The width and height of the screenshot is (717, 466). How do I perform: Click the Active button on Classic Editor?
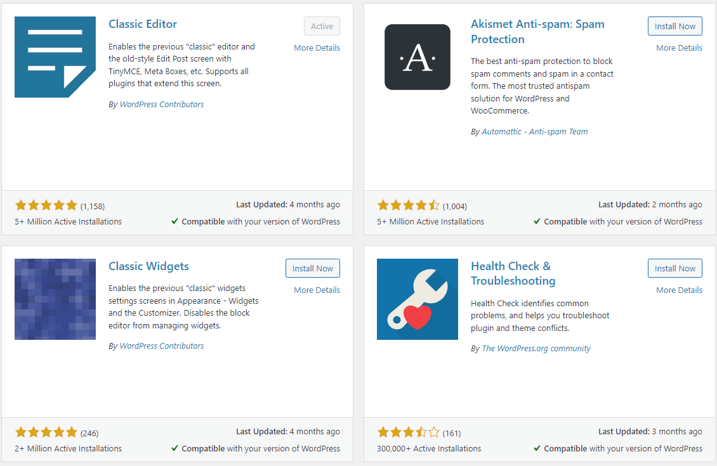pyautogui.click(x=322, y=26)
